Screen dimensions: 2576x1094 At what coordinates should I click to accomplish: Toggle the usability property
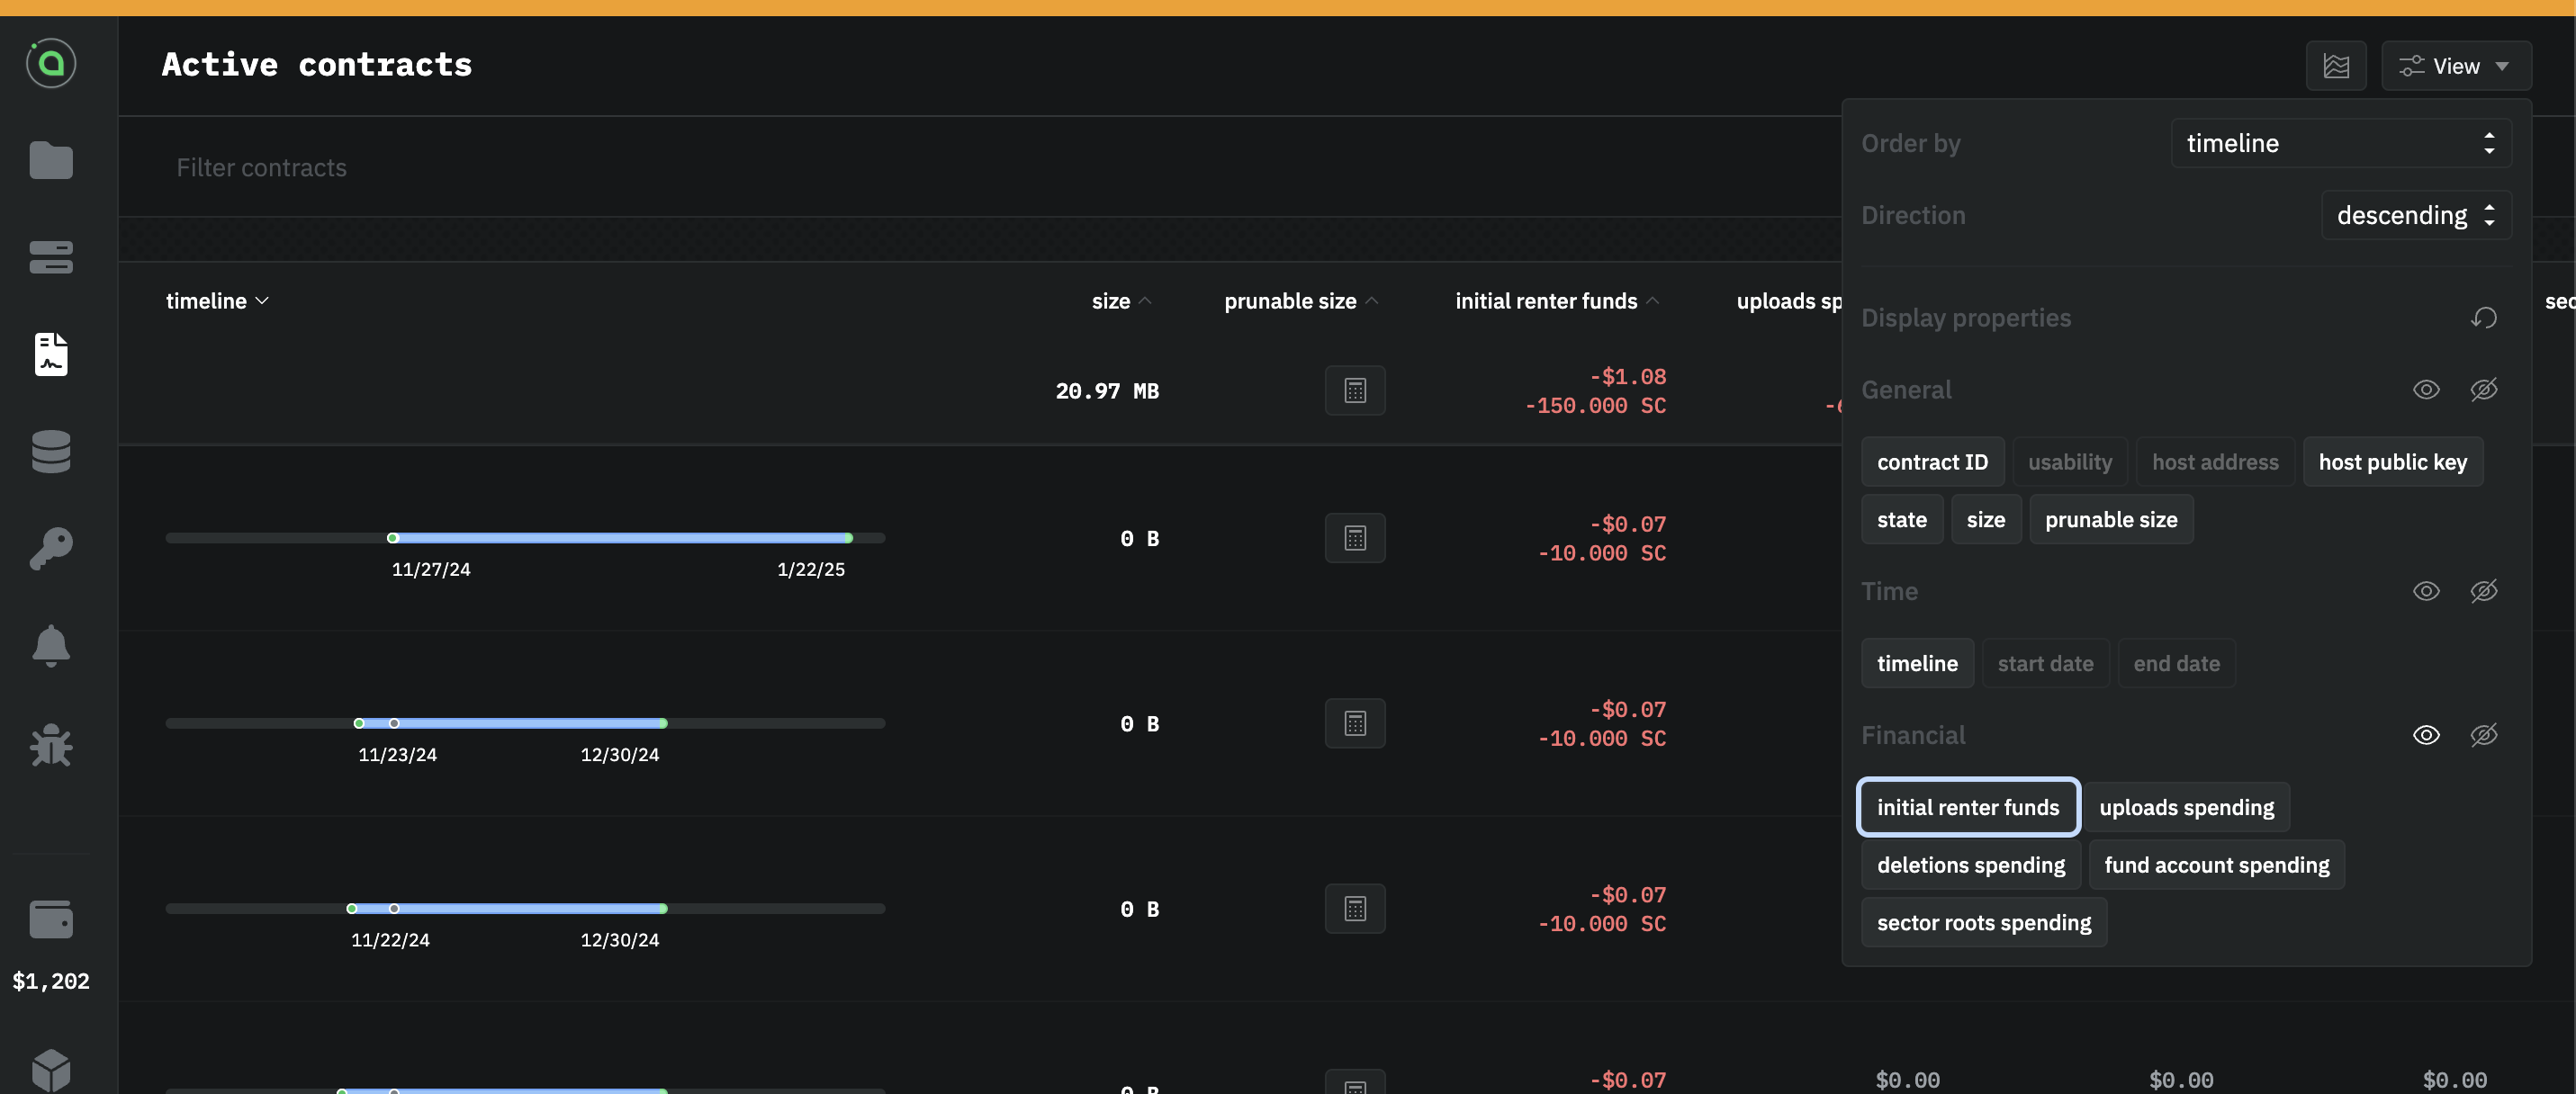(2070, 462)
